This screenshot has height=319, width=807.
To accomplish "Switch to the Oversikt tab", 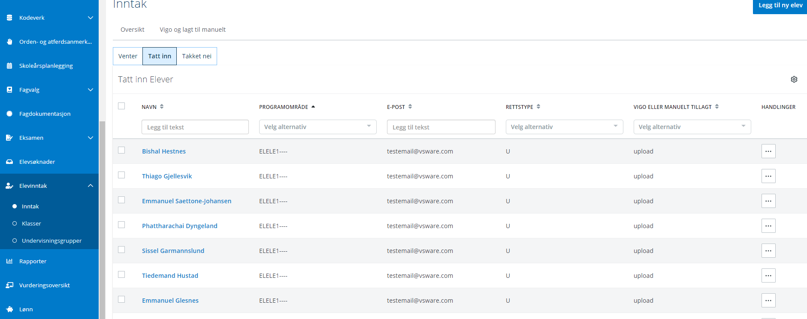I will [132, 30].
